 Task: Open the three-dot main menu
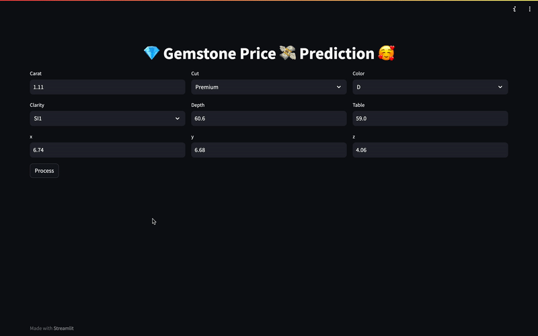(529, 9)
